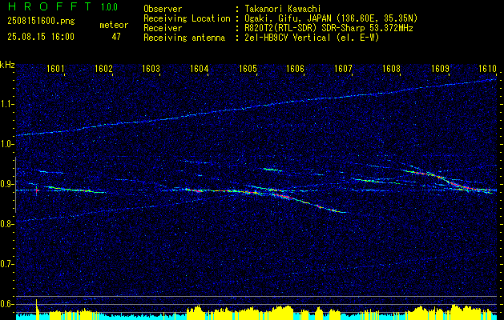Click the 1601 time marker
This screenshot has height=320, width=504.
click(55, 68)
